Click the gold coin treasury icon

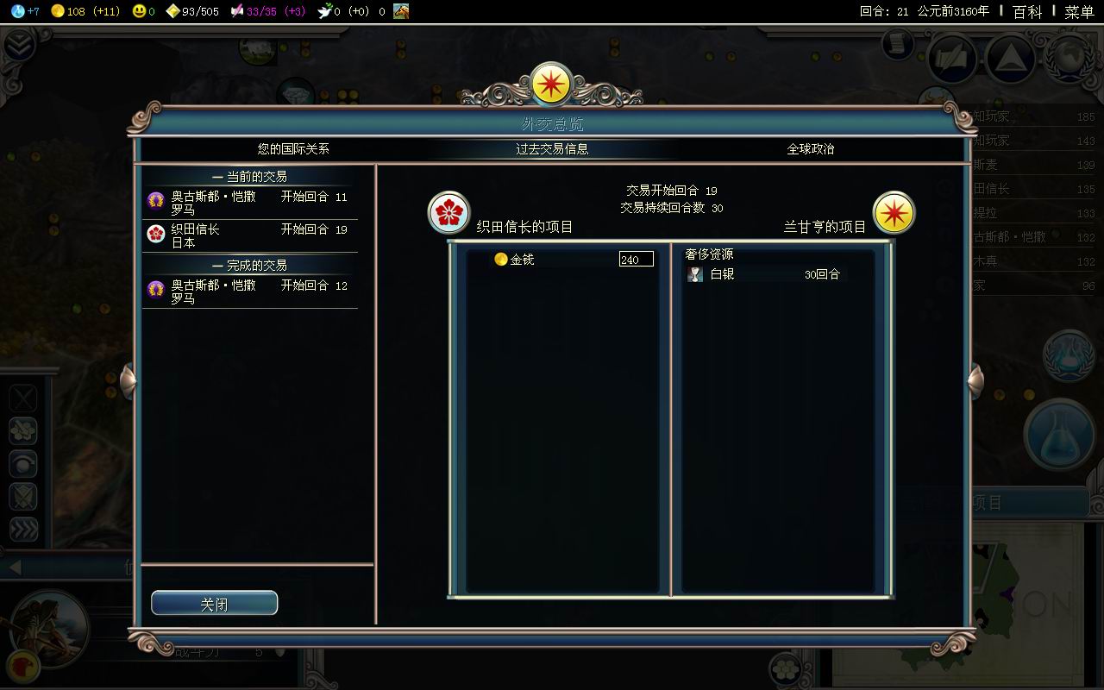(x=58, y=11)
